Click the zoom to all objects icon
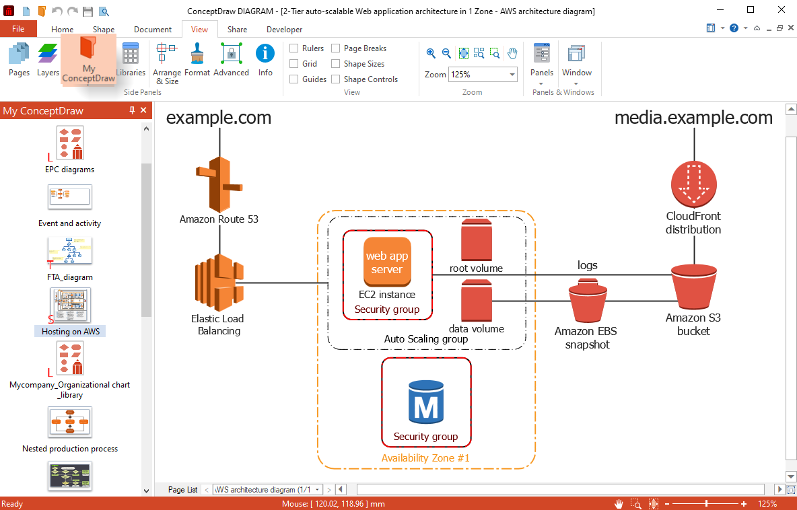 point(479,52)
